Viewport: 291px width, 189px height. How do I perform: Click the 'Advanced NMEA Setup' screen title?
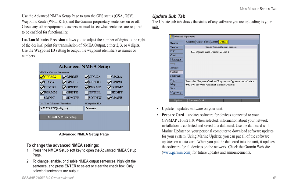point(84,67)
